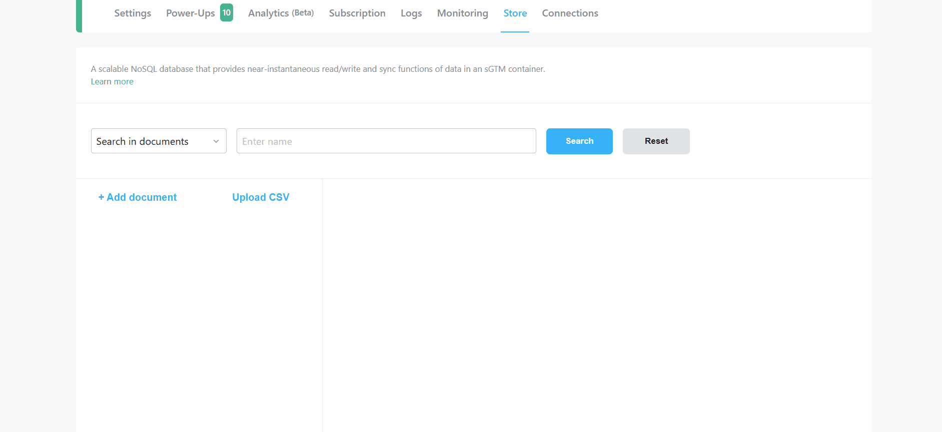Image resolution: width=942 pixels, height=432 pixels.
Task: Expand the Search in documents dropdown
Action: 159,141
